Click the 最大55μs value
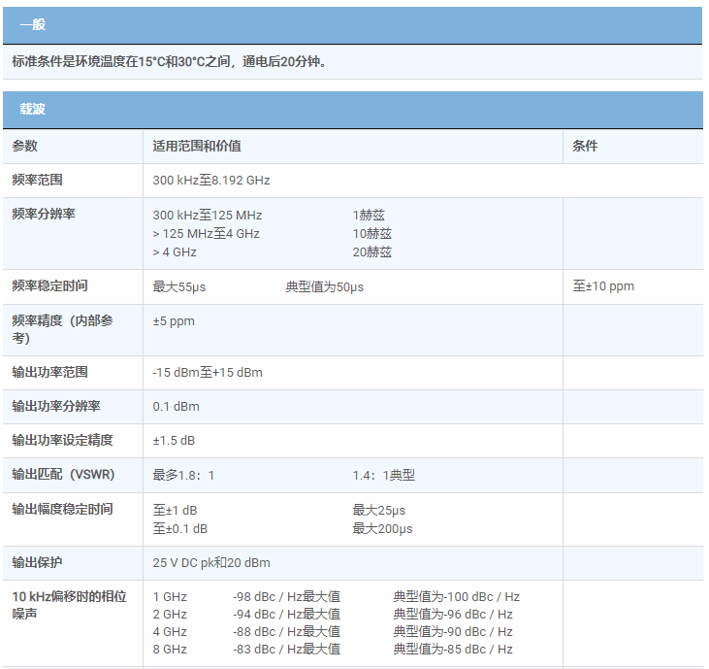The image size is (709, 669). (179, 287)
